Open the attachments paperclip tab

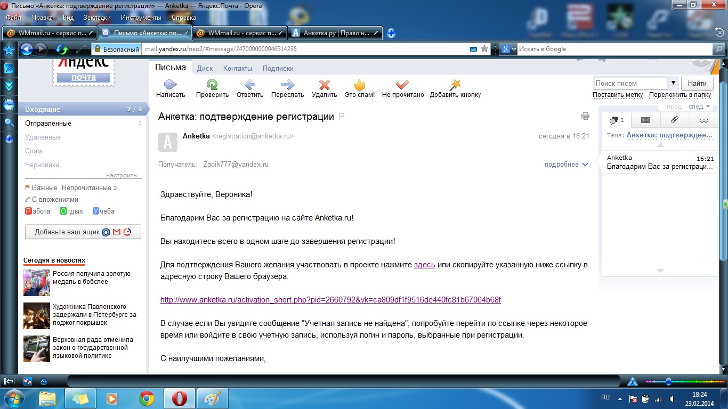pos(674,120)
